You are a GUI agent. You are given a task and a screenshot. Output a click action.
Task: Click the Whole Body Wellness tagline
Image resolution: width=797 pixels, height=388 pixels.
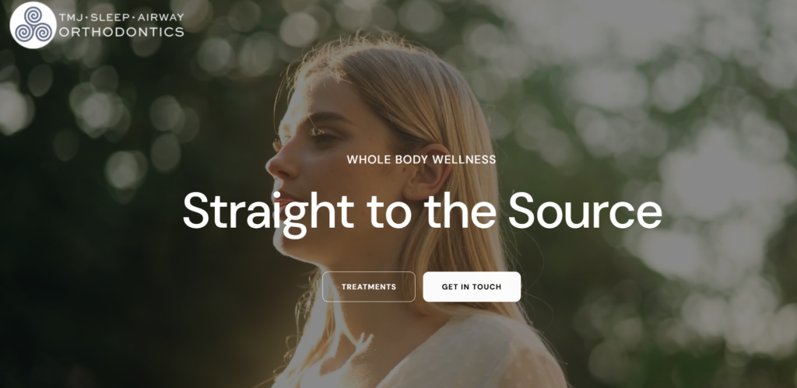coord(421,159)
